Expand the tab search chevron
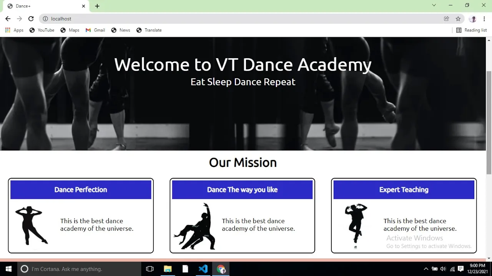The width and height of the screenshot is (492, 276). [x=434, y=5]
